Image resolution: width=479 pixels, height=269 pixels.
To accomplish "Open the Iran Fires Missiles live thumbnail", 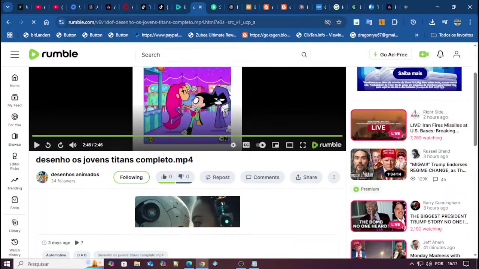I will [x=378, y=125].
